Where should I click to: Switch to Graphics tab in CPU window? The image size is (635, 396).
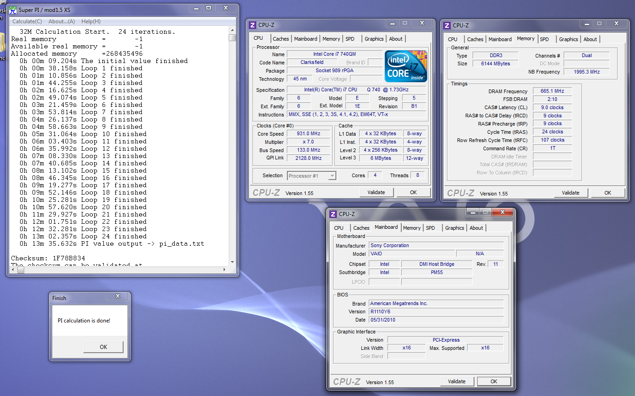[374, 39]
